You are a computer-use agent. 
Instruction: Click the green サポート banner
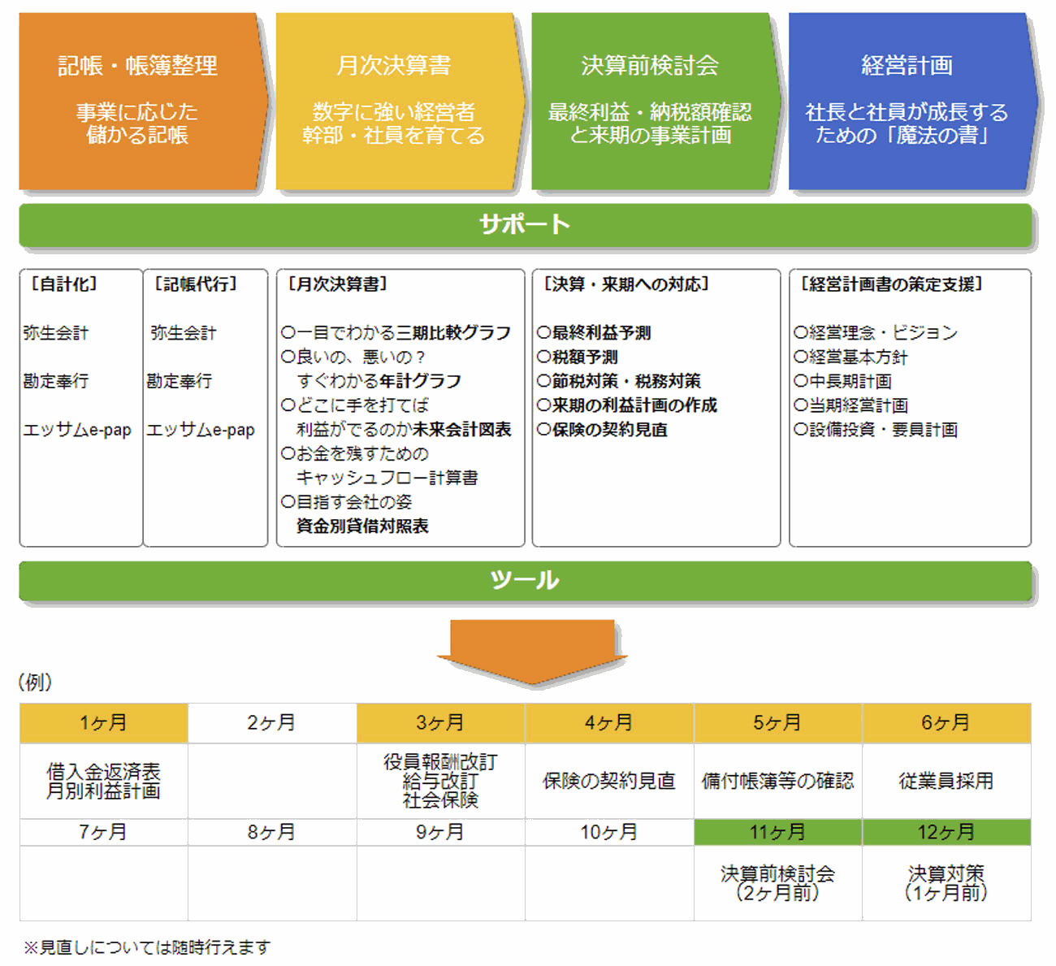(x=526, y=224)
